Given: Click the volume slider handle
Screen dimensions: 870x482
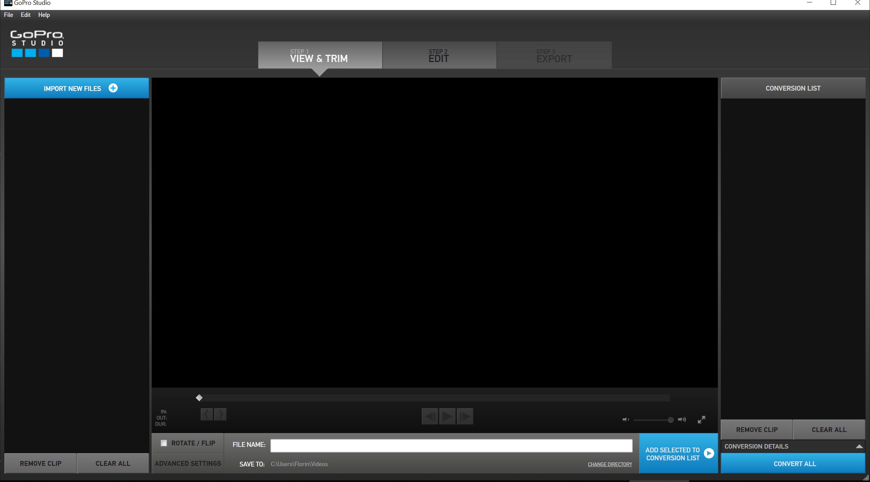Looking at the screenshot, I should [670, 420].
